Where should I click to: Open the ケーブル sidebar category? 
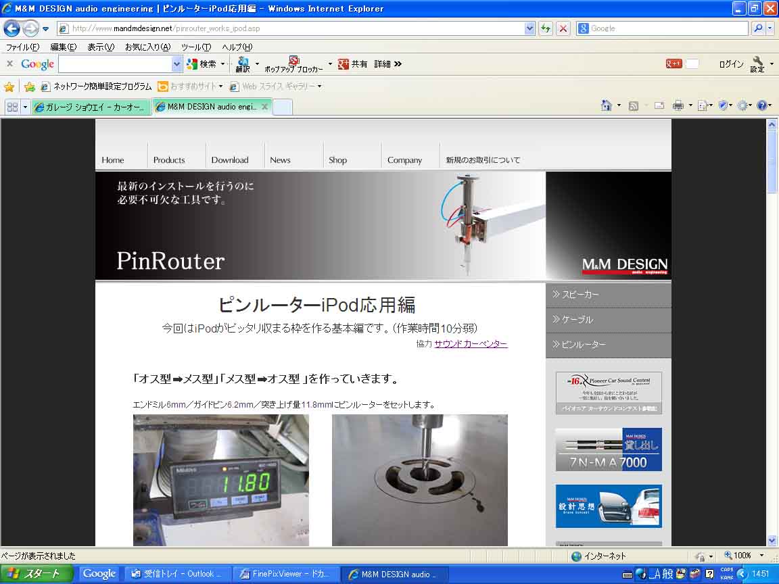point(608,320)
